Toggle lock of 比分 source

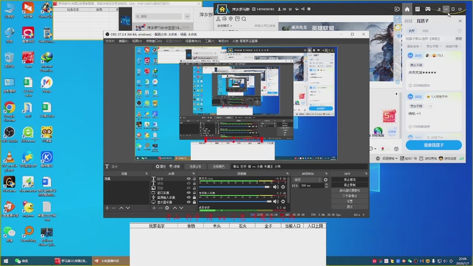point(195,179)
